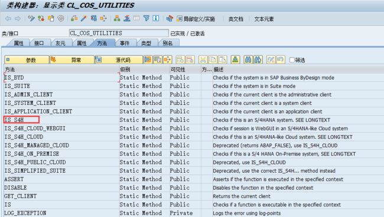384x217 pixels.
Task: Select the IS_S4H method cell
Action: click(x=21, y=120)
